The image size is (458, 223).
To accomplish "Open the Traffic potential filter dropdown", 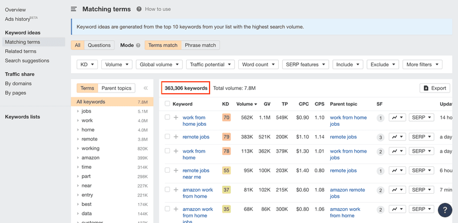I will coord(210,65).
